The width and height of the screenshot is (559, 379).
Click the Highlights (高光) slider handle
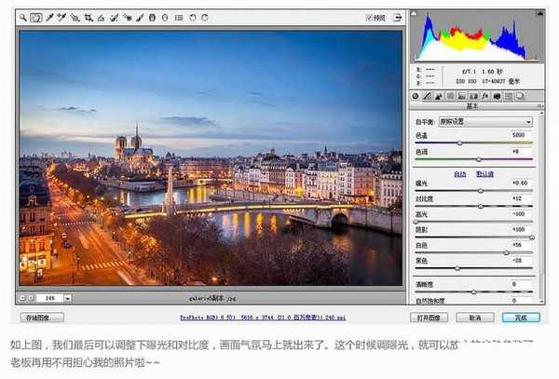[x=416, y=222]
